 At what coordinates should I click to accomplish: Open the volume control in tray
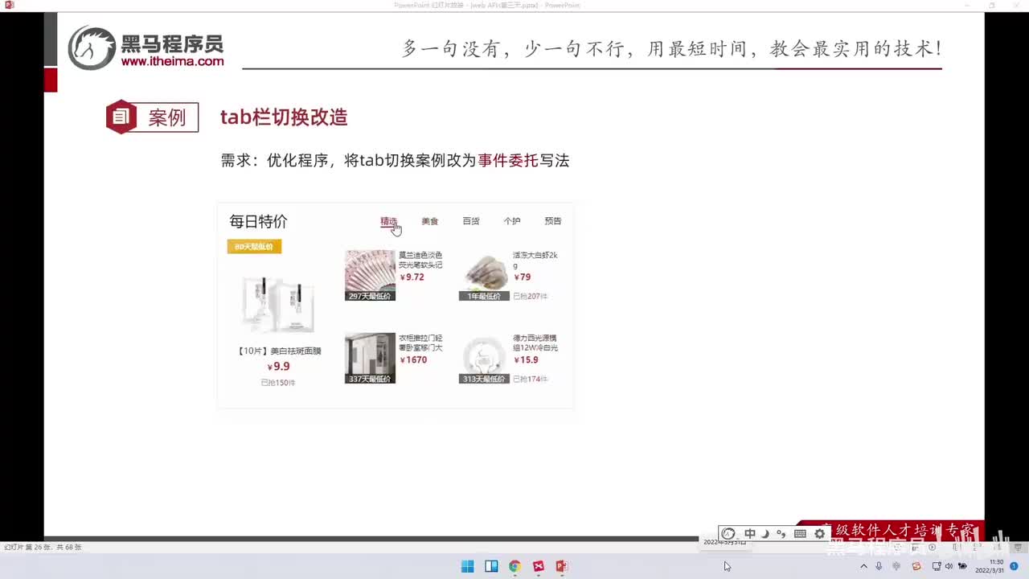[x=949, y=566]
